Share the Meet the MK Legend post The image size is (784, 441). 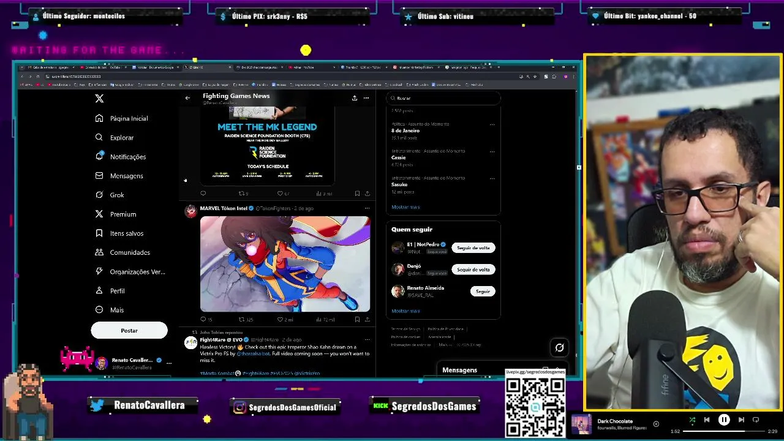click(367, 194)
